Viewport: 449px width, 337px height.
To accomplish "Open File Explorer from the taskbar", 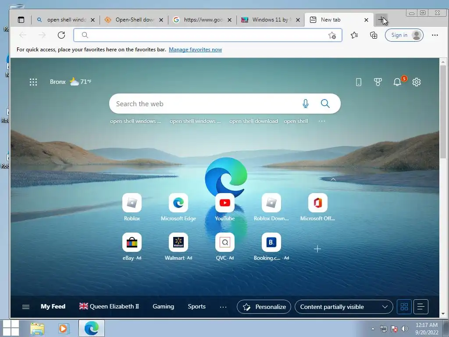I will point(37,329).
